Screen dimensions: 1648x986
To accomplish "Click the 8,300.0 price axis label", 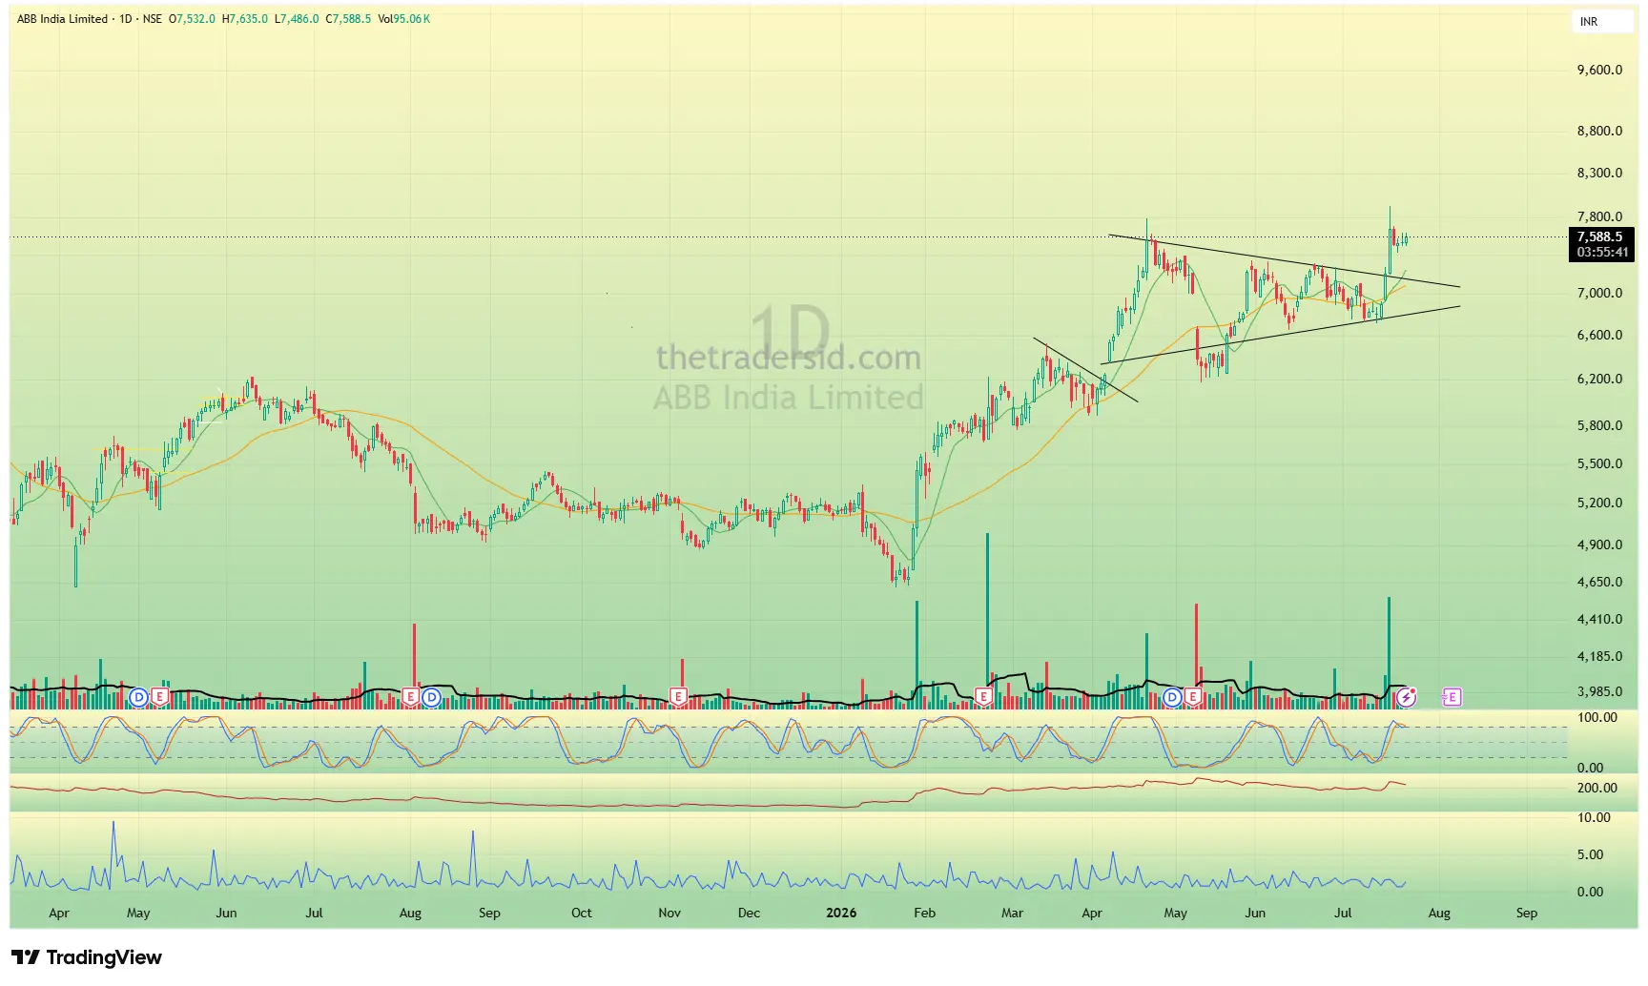I will pyautogui.click(x=1599, y=173).
